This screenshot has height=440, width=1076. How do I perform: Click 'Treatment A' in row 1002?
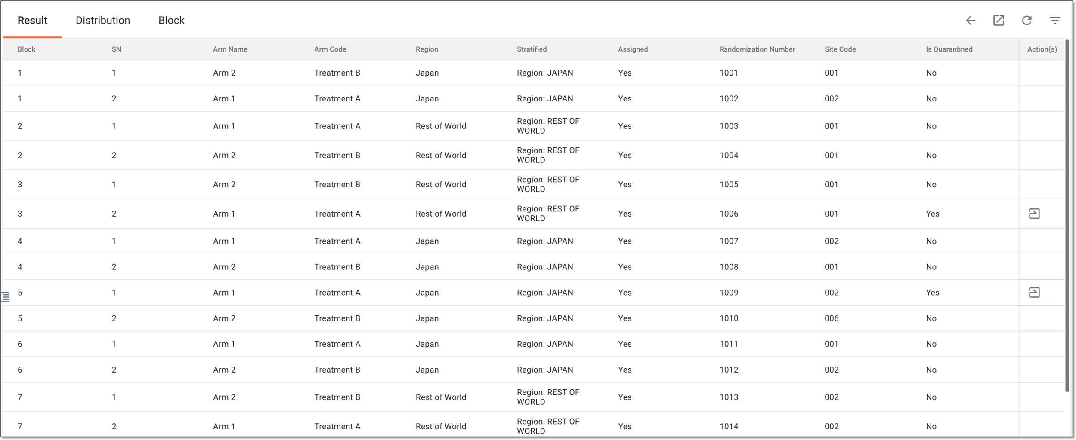(337, 99)
